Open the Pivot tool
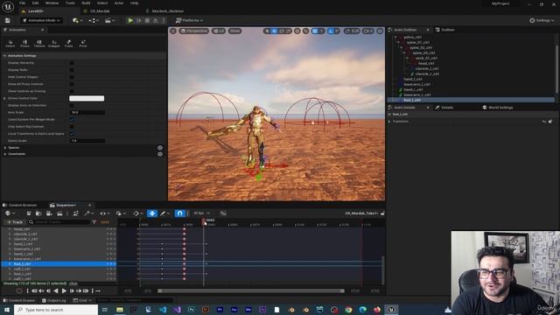Screen dimensions: 560x315 [83, 44]
